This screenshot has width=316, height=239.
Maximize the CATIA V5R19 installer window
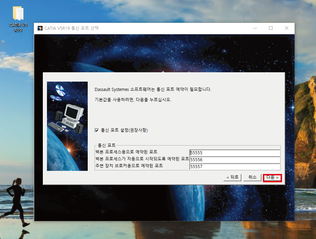pyautogui.click(x=271, y=28)
